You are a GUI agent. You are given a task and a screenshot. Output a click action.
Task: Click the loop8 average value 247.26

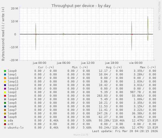point(102,113)
